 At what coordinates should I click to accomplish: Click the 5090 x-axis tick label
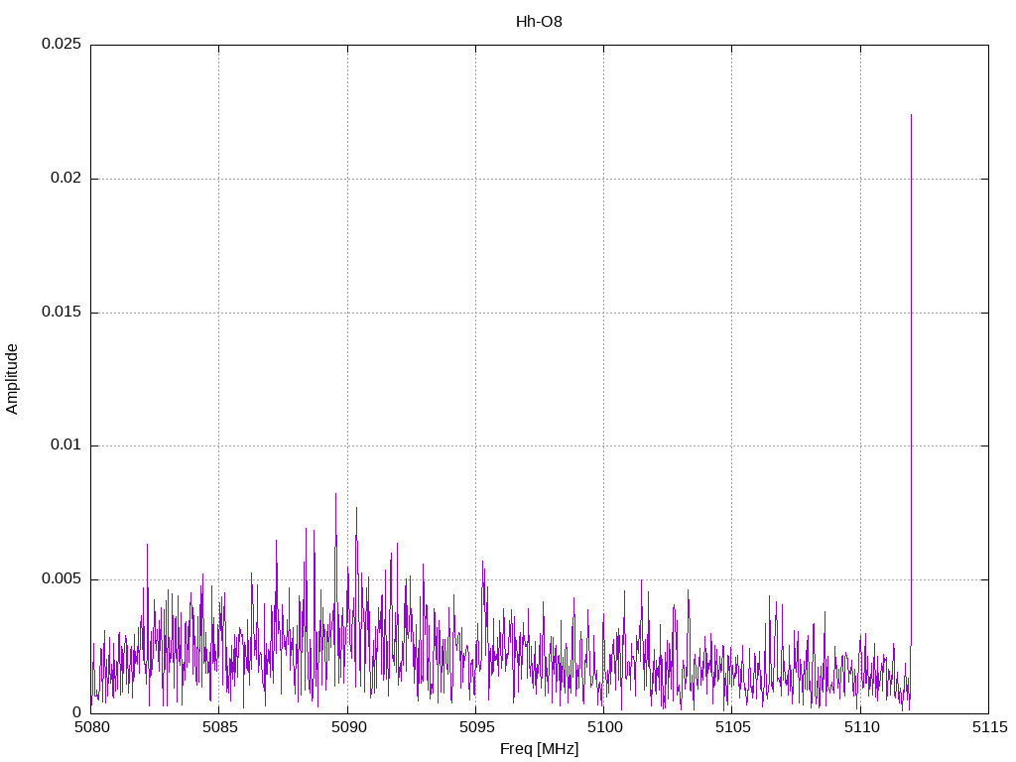click(x=347, y=727)
